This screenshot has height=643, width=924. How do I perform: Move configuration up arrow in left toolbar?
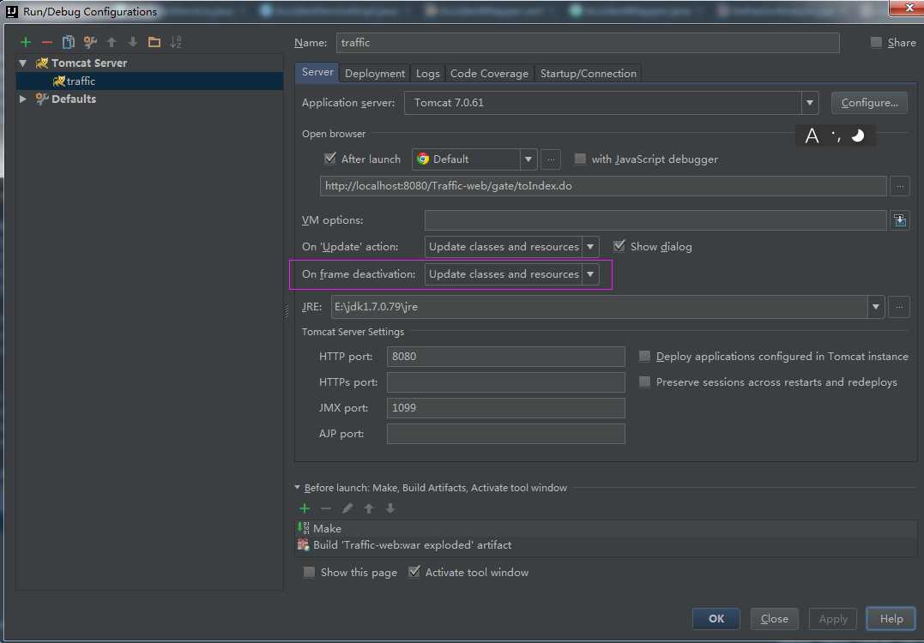pyautogui.click(x=112, y=42)
